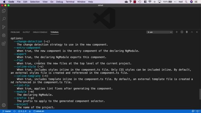The width and height of the screenshot is (201, 113).
Task: Split the terminal pane
Action: (x=182, y=32)
